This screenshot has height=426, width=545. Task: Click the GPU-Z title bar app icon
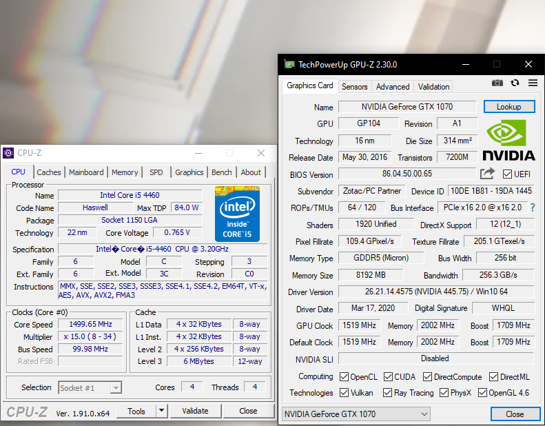289,64
